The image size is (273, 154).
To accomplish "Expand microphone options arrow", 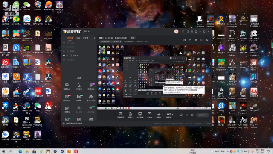I will [163, 115].
